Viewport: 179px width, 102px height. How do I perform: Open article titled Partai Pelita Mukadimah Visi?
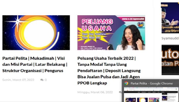coord(35,65)
